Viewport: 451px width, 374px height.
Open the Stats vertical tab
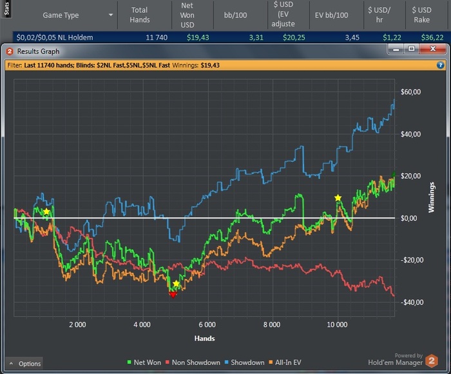[x=6, y=8]
